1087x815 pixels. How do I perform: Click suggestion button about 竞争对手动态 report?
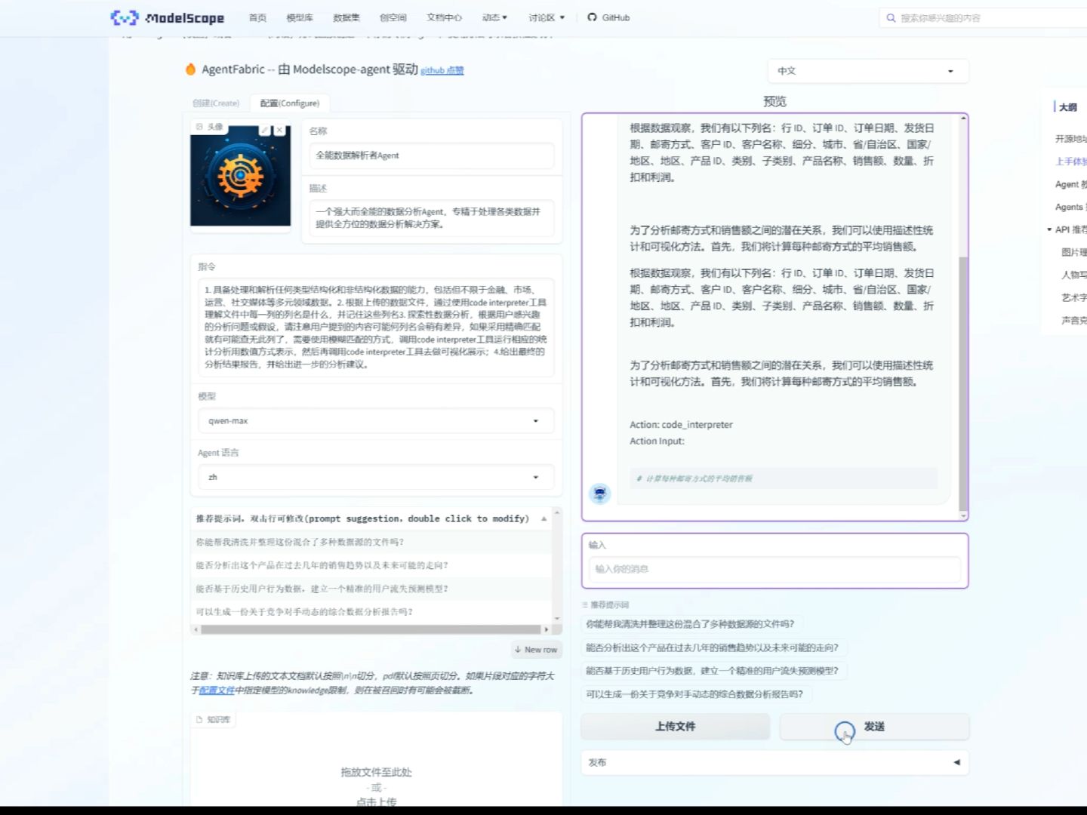pyautogui.click(x=694, y=694)
